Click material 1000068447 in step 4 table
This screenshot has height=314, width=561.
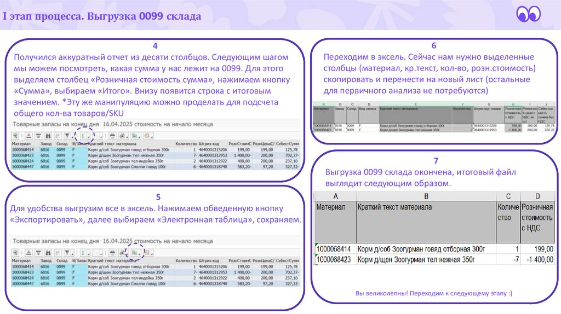pos(23,167)
